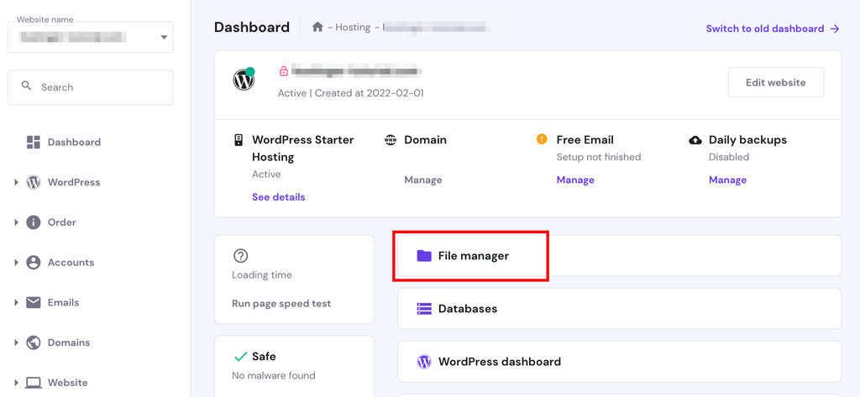
Task: Click See details under WordPress Starter Hosting
Action: 279,197
